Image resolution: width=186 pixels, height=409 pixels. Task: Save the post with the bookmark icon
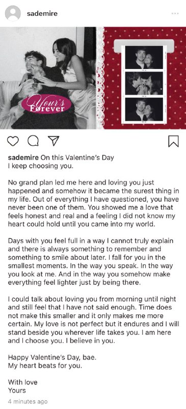coord(173,141)
